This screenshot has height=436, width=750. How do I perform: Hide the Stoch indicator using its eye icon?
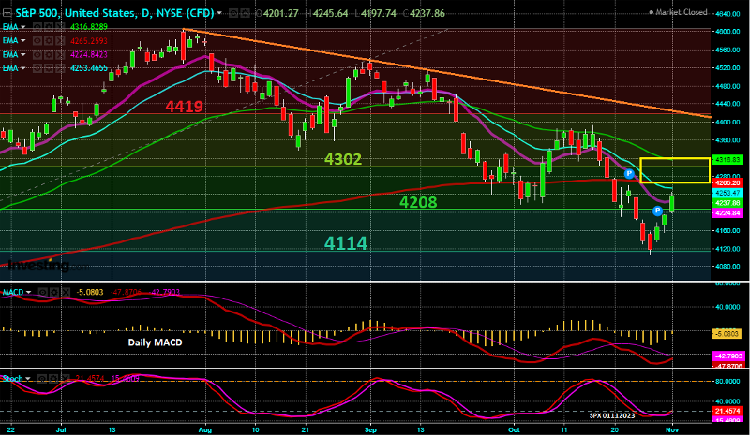tap(43, 379)
